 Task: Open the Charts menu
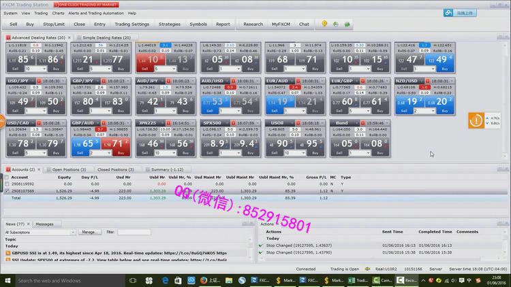(59, 13)
